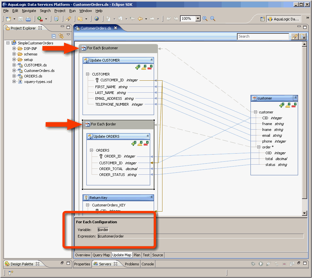312x278 pixels.
Task: Click the Search input field
Action: [x=263, y=36]
